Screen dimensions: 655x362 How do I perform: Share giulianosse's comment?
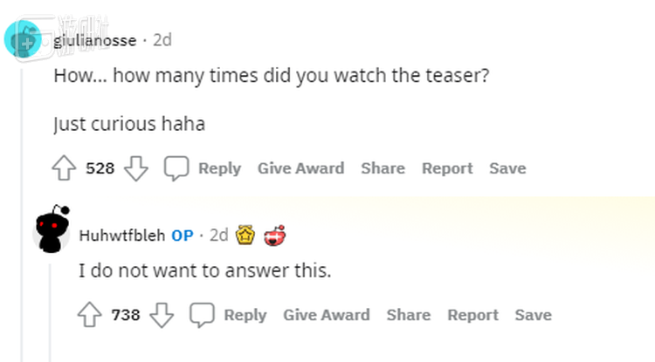click(383, 168)
